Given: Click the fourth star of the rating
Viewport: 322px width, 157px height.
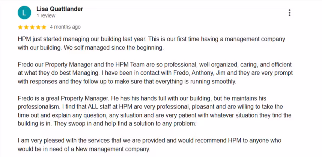Looking at the screenshot, I should coord(38,27).
